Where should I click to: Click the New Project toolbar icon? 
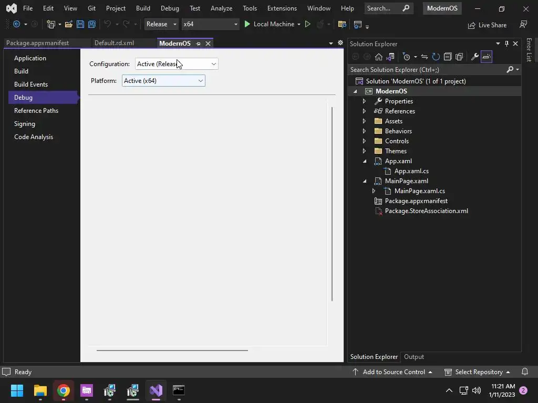51,24
